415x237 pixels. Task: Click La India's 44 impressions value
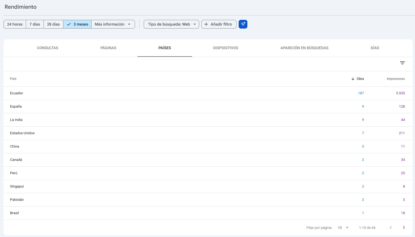tap(403, 120)
